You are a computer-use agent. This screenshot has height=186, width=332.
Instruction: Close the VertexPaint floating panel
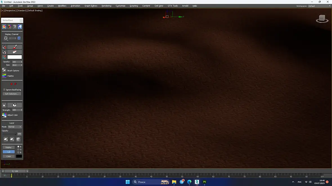[21, 20]
